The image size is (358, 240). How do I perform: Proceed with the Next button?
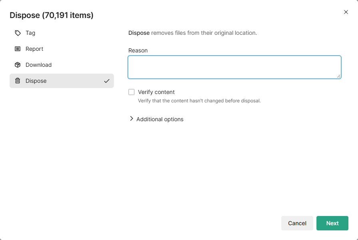click(332, 223)
